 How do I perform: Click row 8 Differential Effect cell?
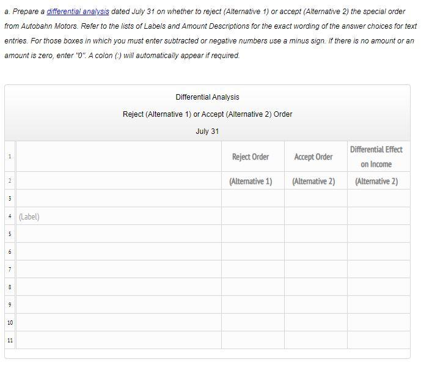(379, 287)
